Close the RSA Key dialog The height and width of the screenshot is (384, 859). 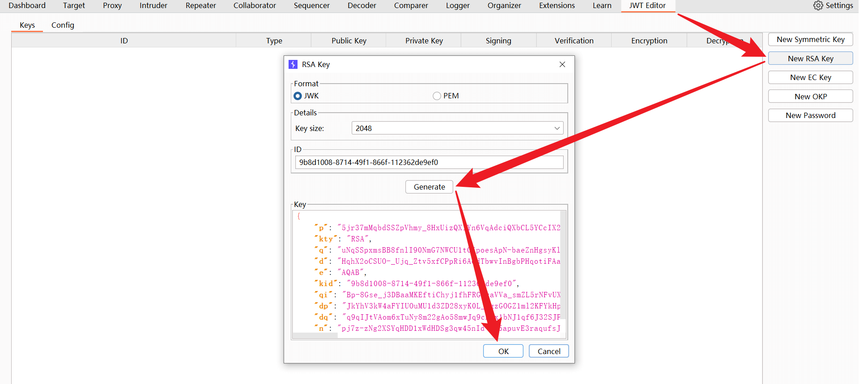click(562, 64)
